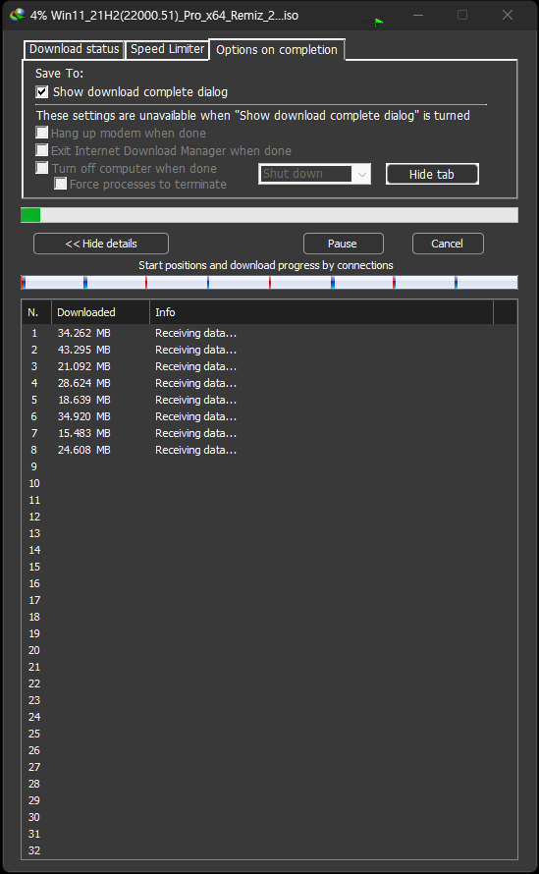Click the window title text with filename

pos(164,16)
